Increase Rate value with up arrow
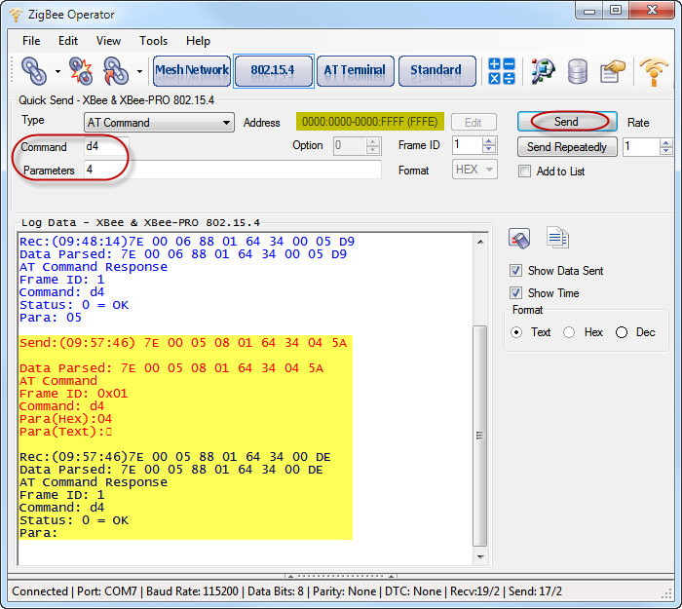 point(665,143)
